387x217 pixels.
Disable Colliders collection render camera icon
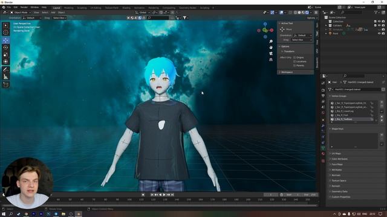383,25
